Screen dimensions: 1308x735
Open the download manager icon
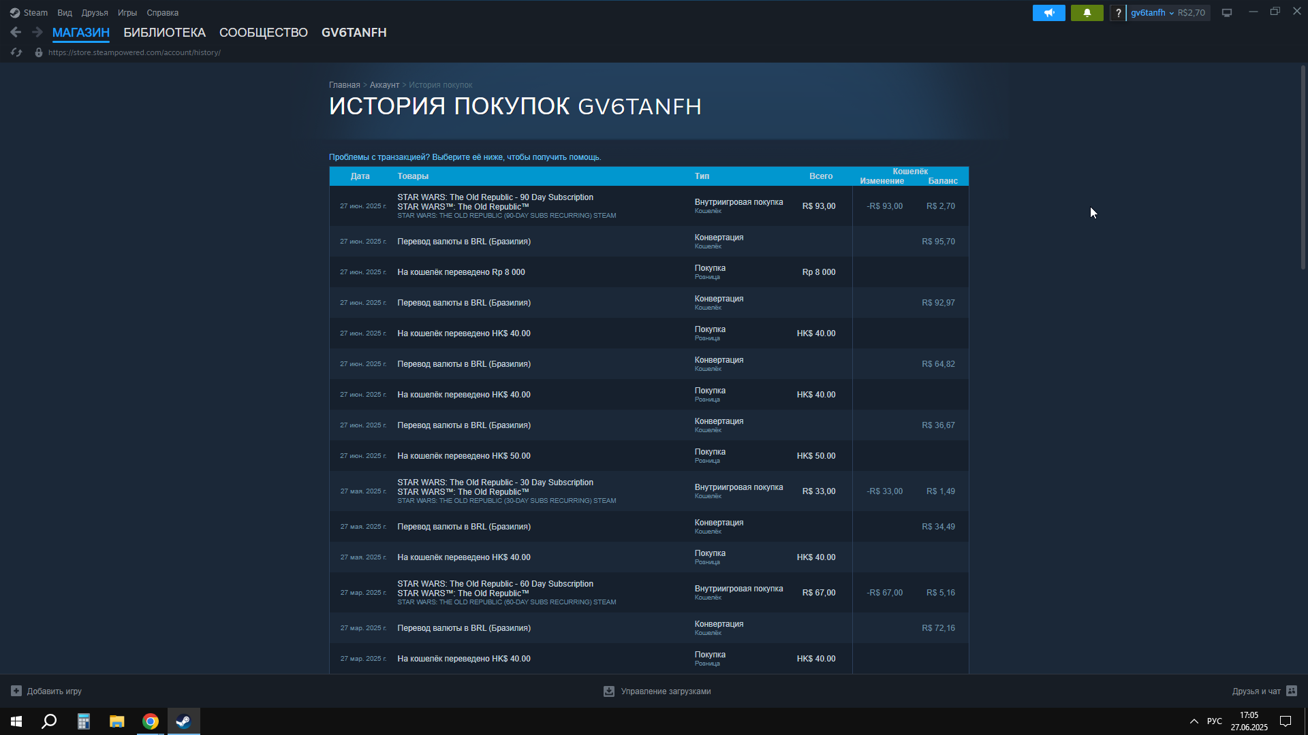click(609, 691)
